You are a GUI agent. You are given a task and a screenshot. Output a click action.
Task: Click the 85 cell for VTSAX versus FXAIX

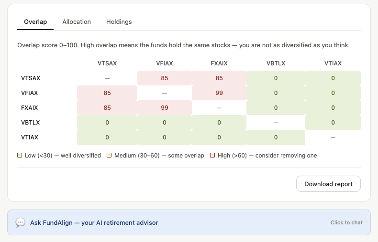(x=219, y=78)
